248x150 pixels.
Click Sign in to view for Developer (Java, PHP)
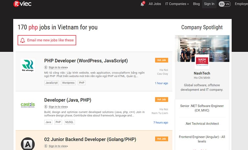pos(58,107)
